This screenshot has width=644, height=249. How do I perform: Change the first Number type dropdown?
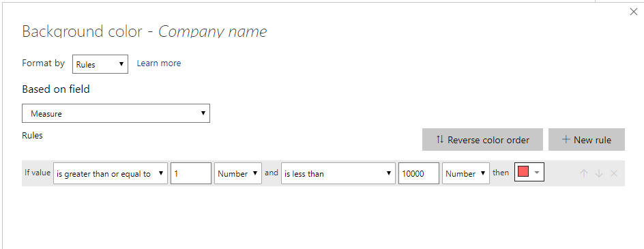[x=238, y=173]
